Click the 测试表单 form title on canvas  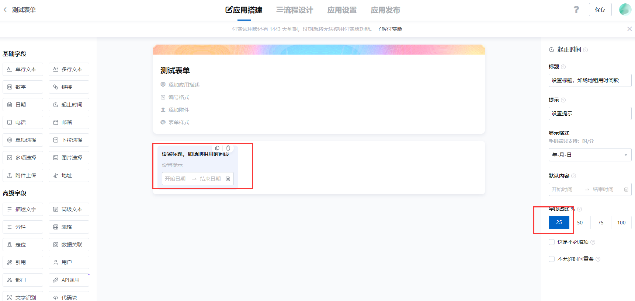coord(175,70)
